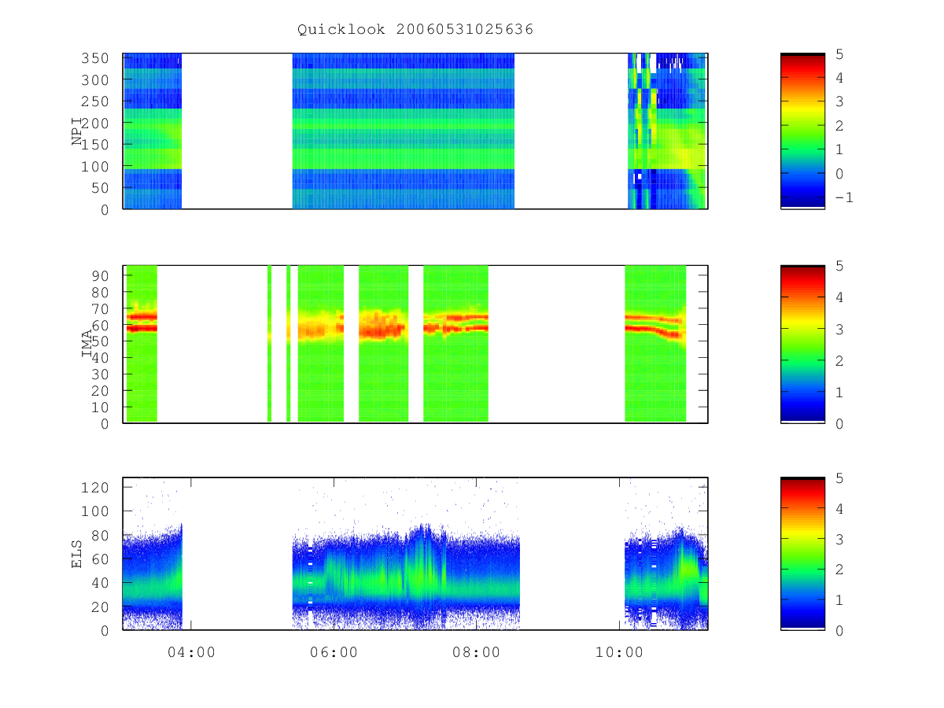Click the NPI panel color scale bar

tap(802, 131)
